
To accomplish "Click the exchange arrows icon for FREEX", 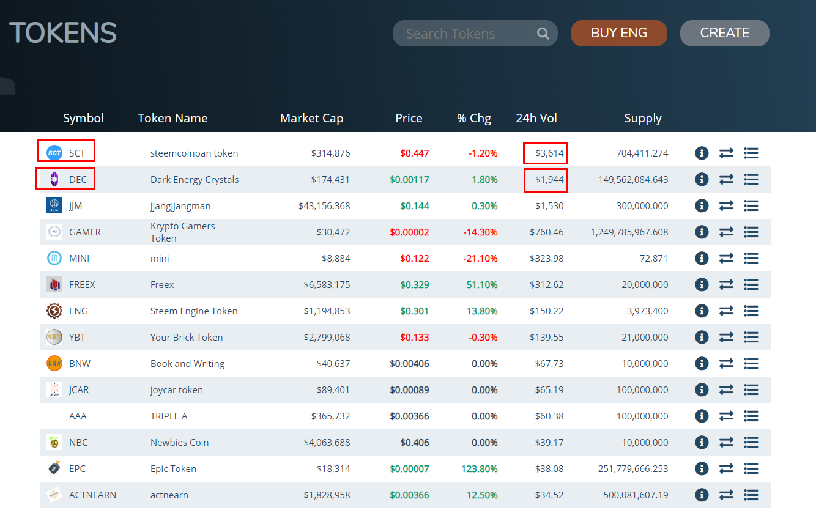I will (726, 284).
